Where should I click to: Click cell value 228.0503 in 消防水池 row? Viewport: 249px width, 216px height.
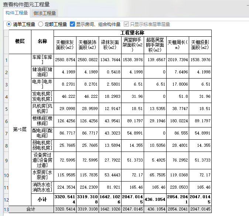coord(178,187)
